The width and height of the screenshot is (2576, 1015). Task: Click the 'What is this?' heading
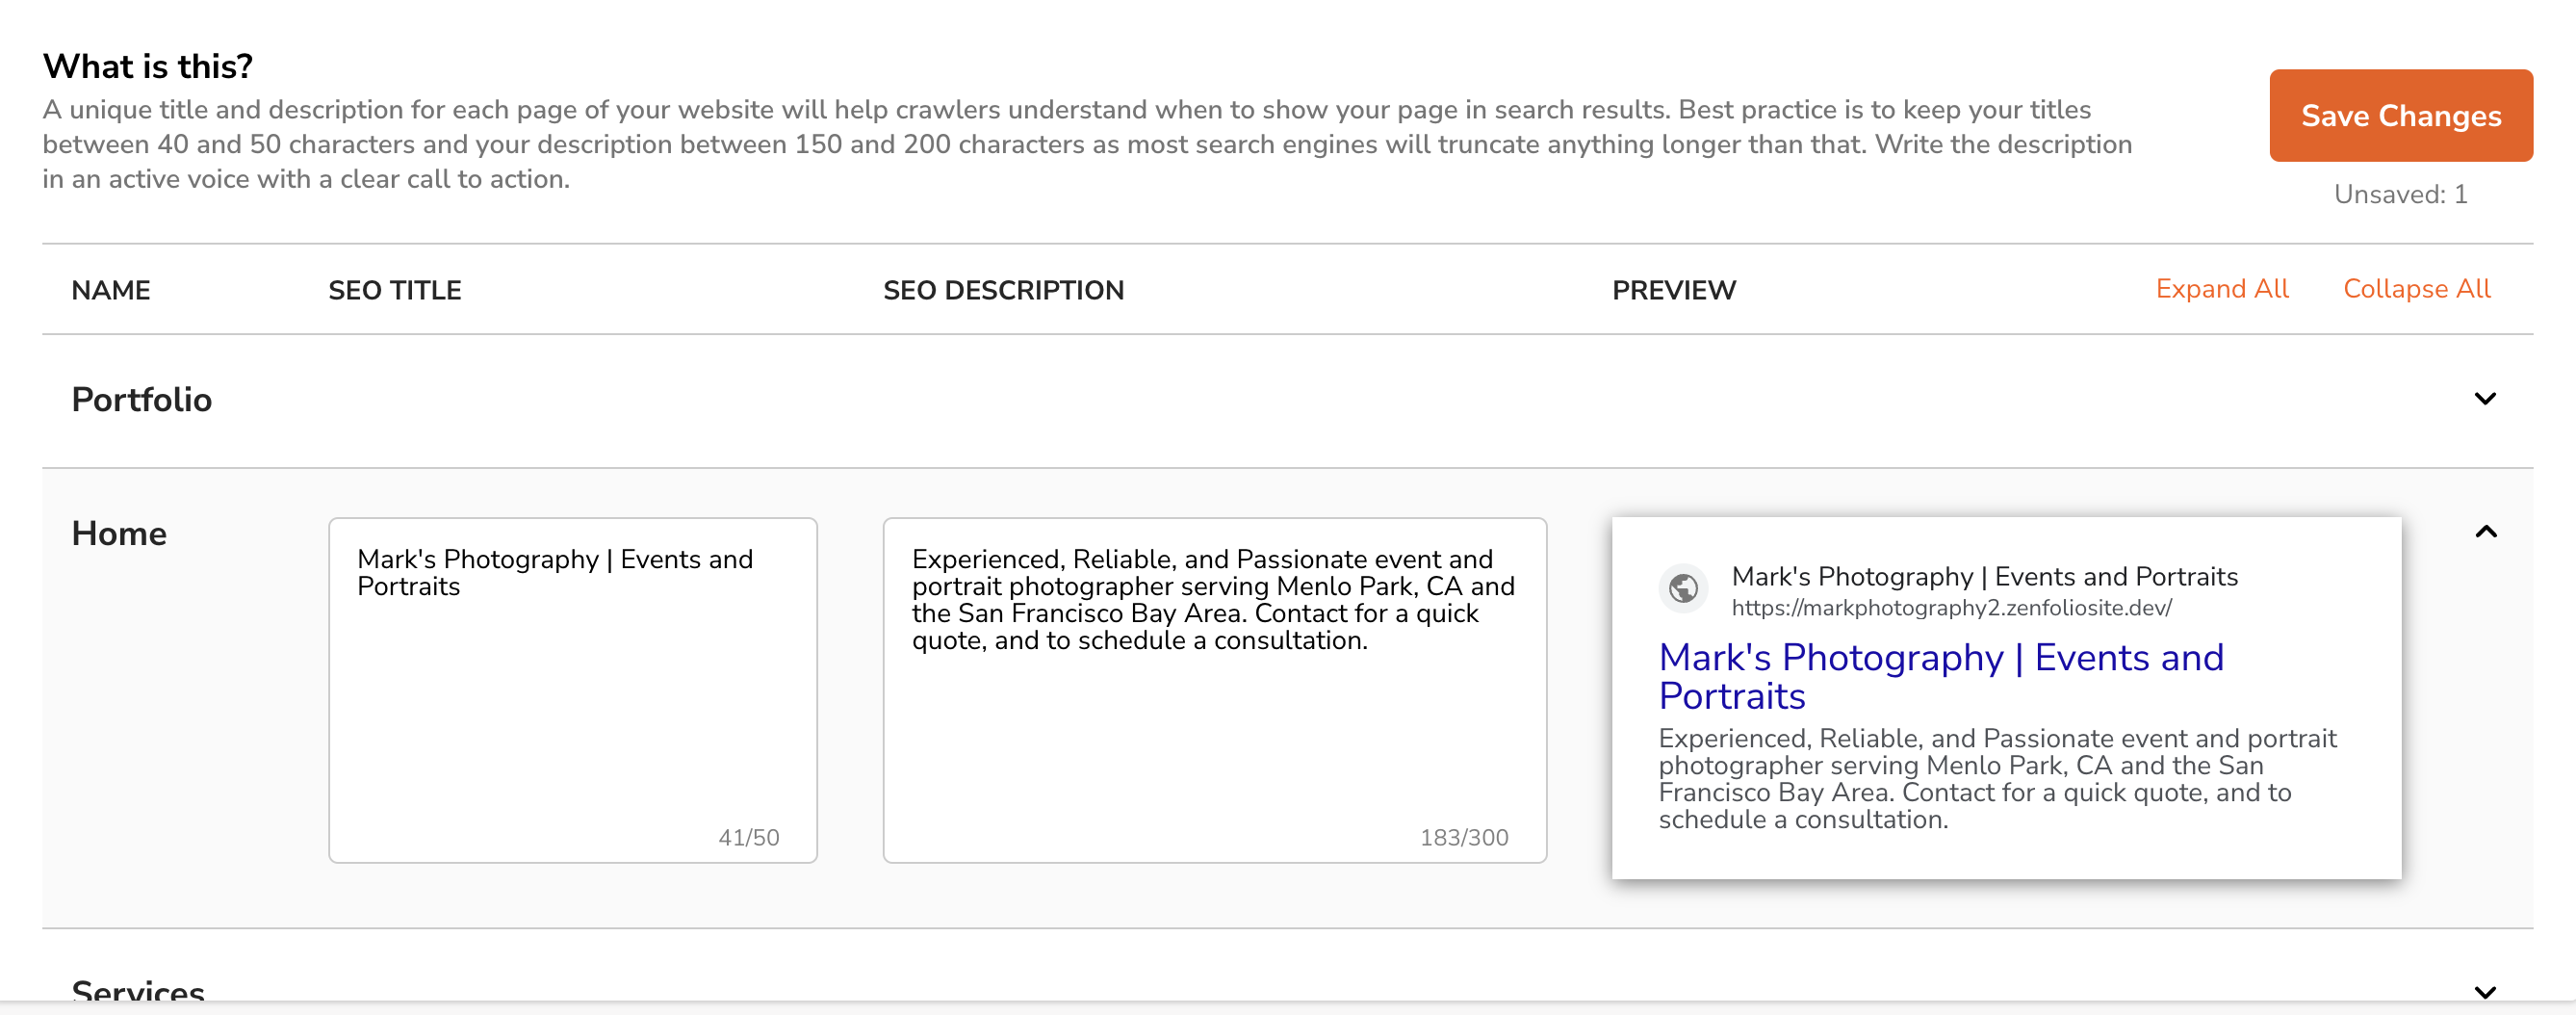pos(147,66)
